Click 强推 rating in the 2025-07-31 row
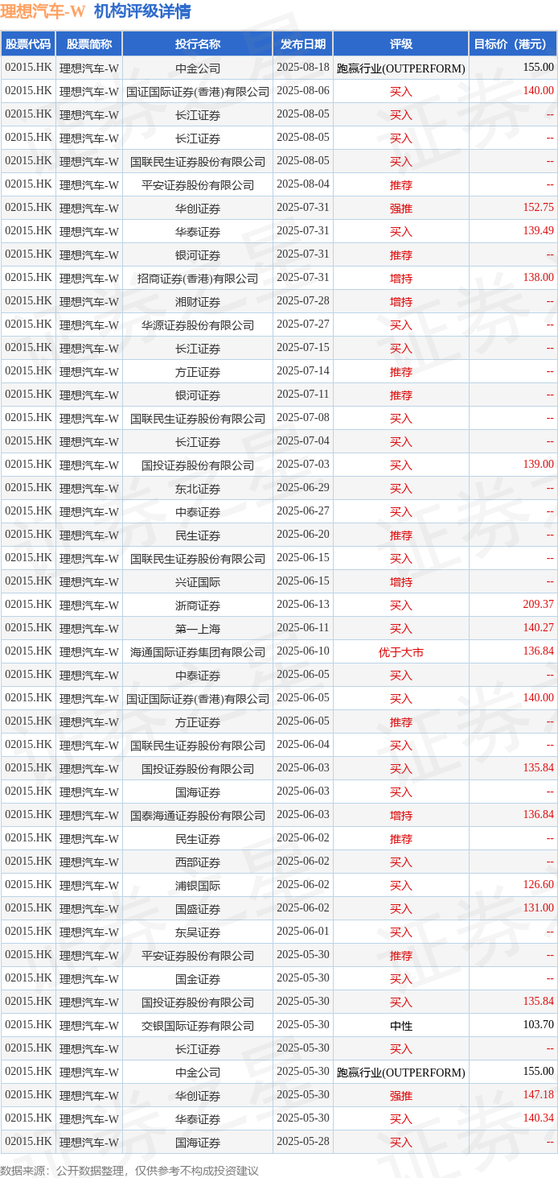Screen dimensions: 558x1178 tap(400, 209)
